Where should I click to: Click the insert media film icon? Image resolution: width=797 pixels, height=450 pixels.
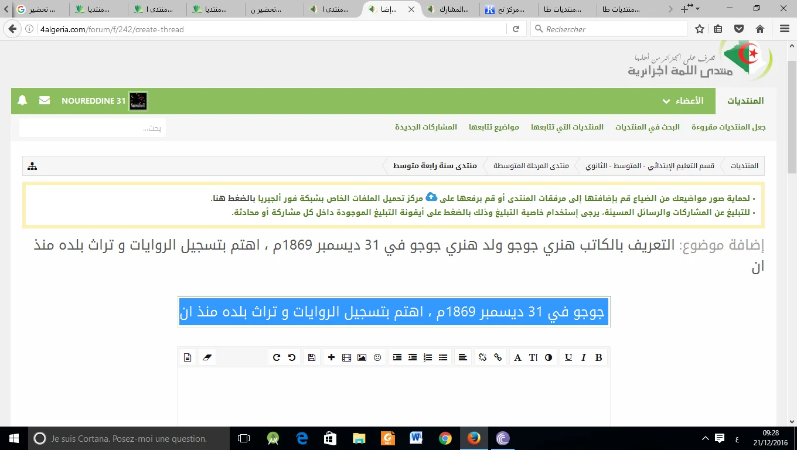(346, 357)
